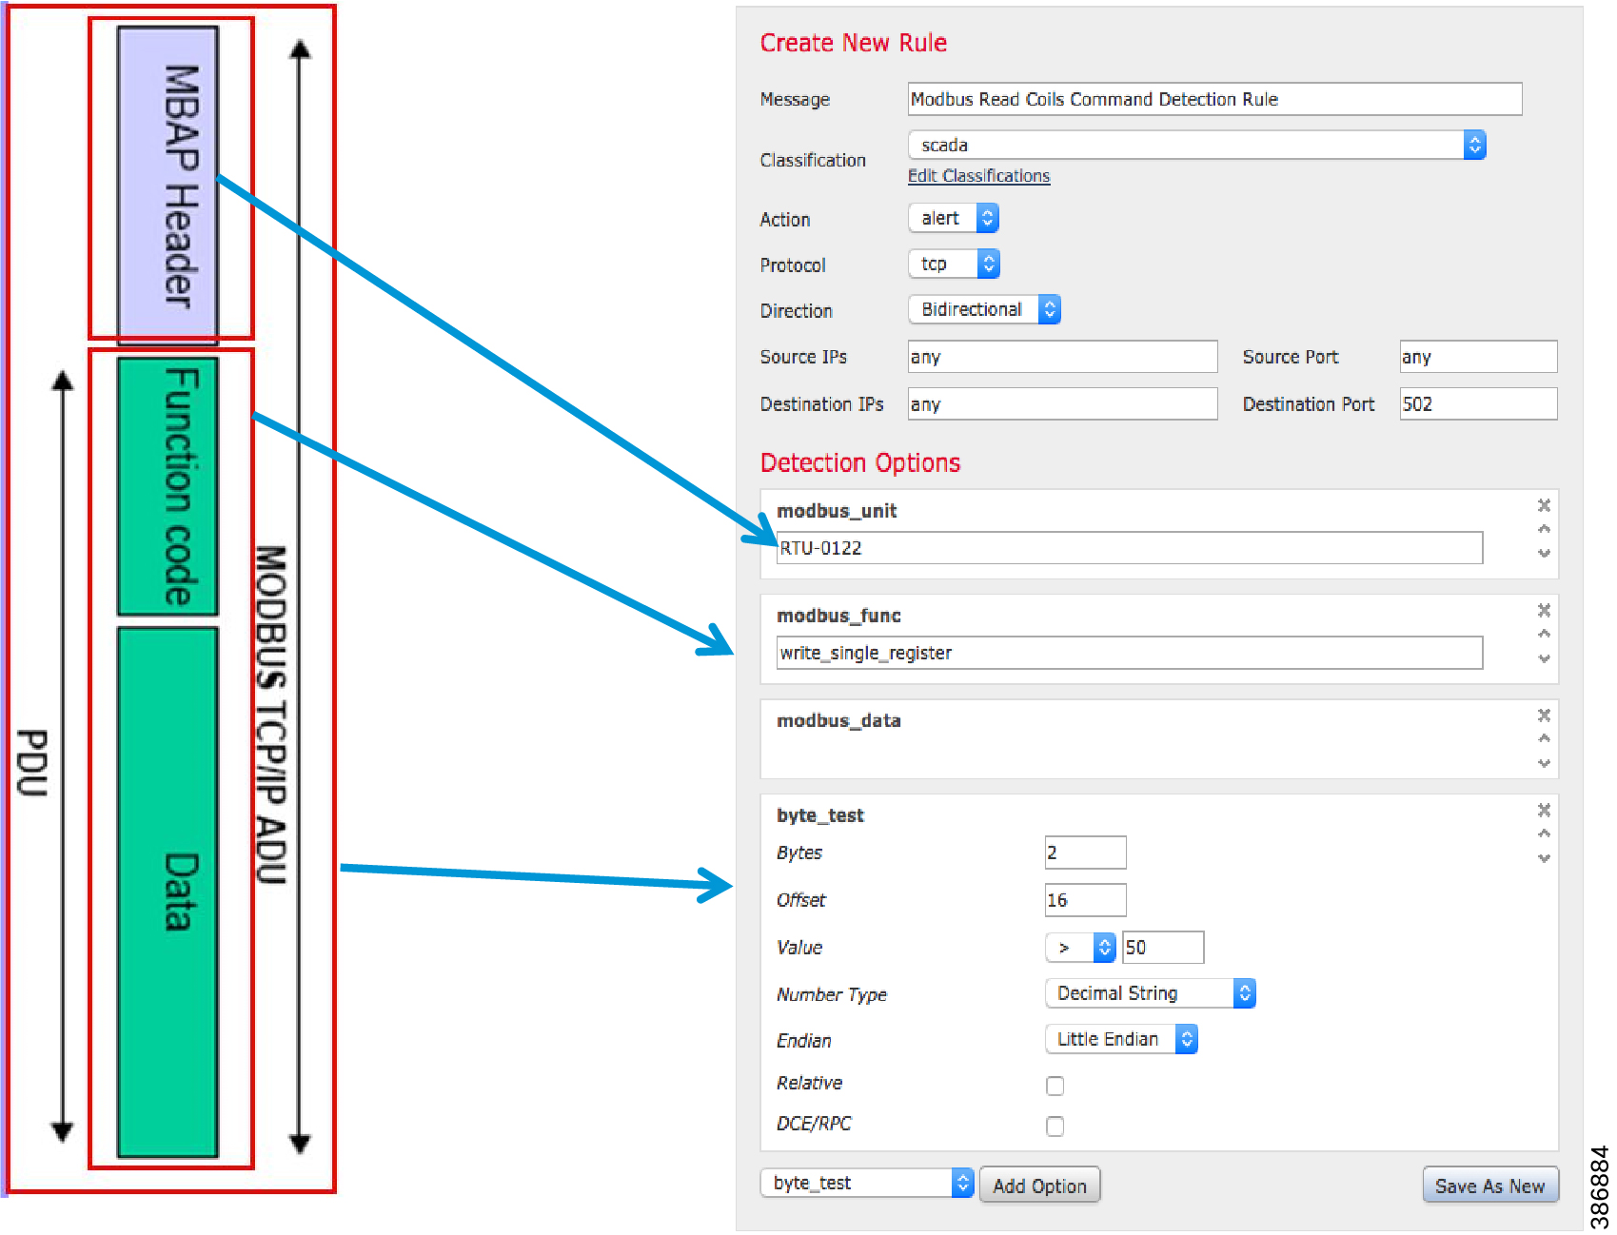Delete the modbus_func option with X

1544,610
